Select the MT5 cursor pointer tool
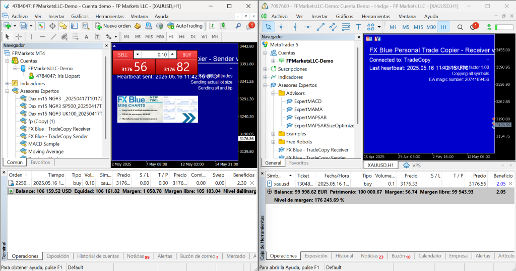 [x=268, y=27]
